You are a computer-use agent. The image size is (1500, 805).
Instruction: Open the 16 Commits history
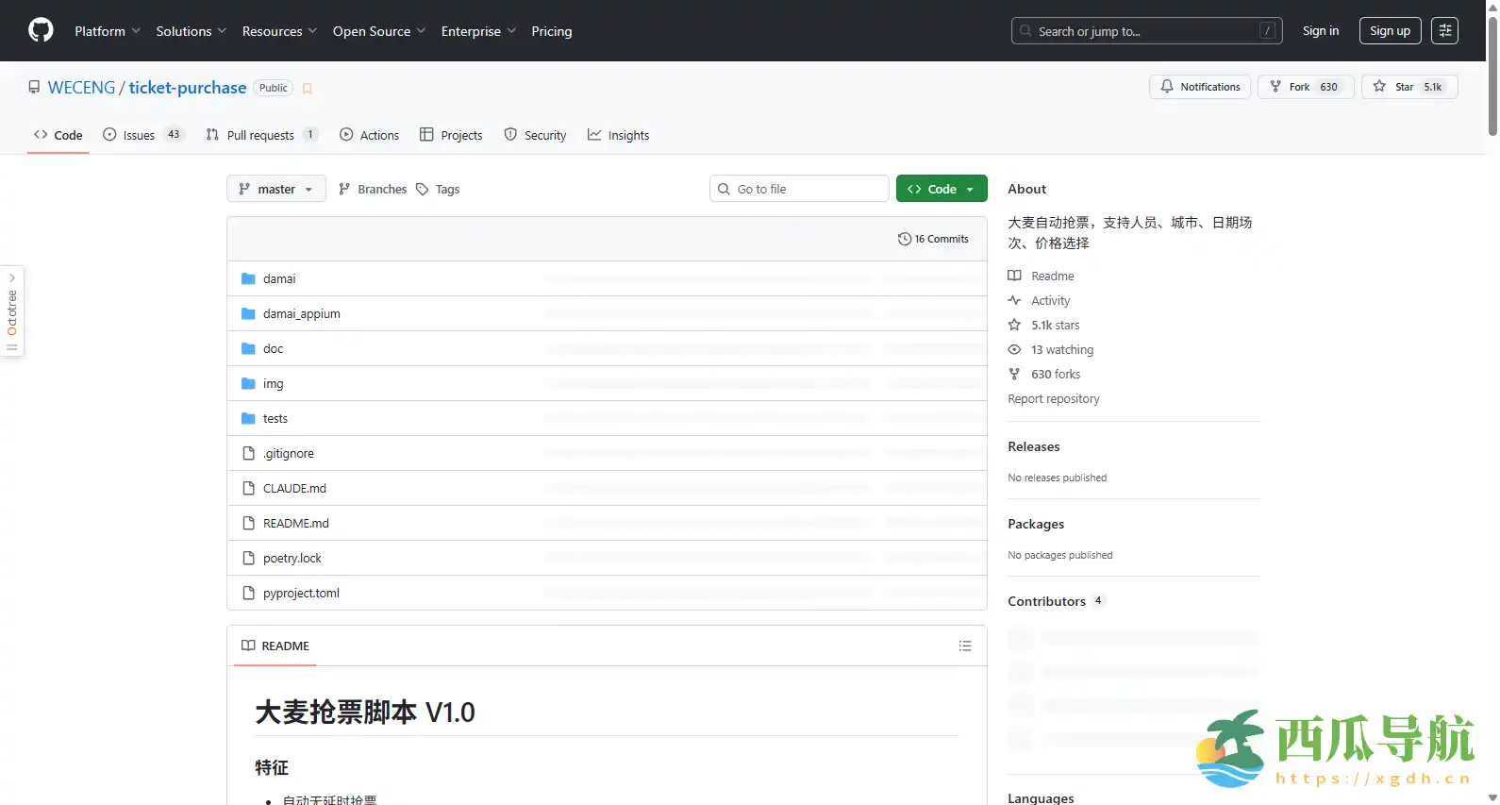933,239
